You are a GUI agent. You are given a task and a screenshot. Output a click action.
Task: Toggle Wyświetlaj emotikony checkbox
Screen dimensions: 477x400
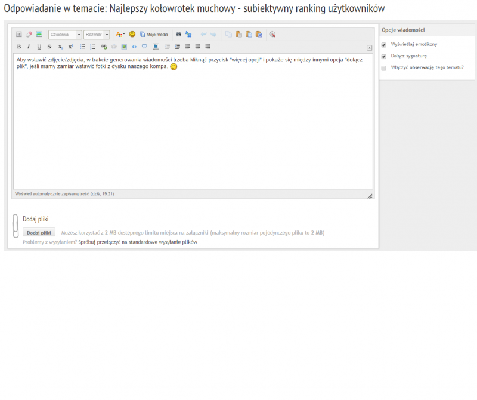tap(384, 44)
